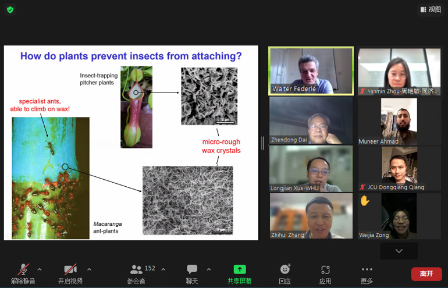Click the divider handle between slide and gallery

262,143
